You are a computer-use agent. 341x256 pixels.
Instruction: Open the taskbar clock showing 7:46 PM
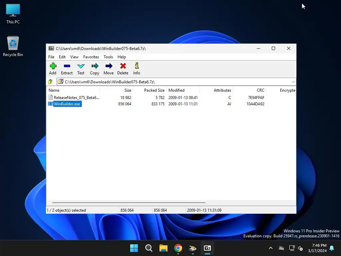coord(317,248)
